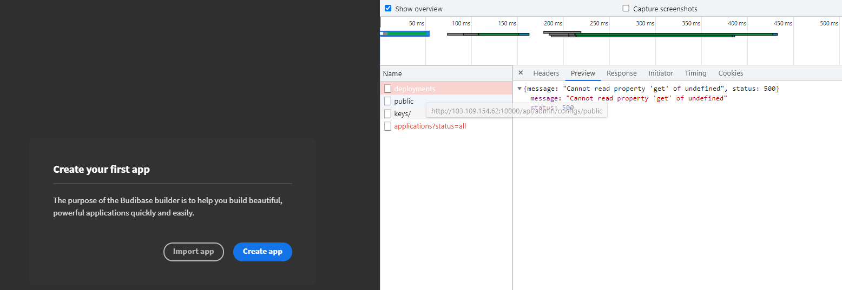Click the Create your first app heading
The height and width of the screenshot is (290, 842).
[102, 170]
